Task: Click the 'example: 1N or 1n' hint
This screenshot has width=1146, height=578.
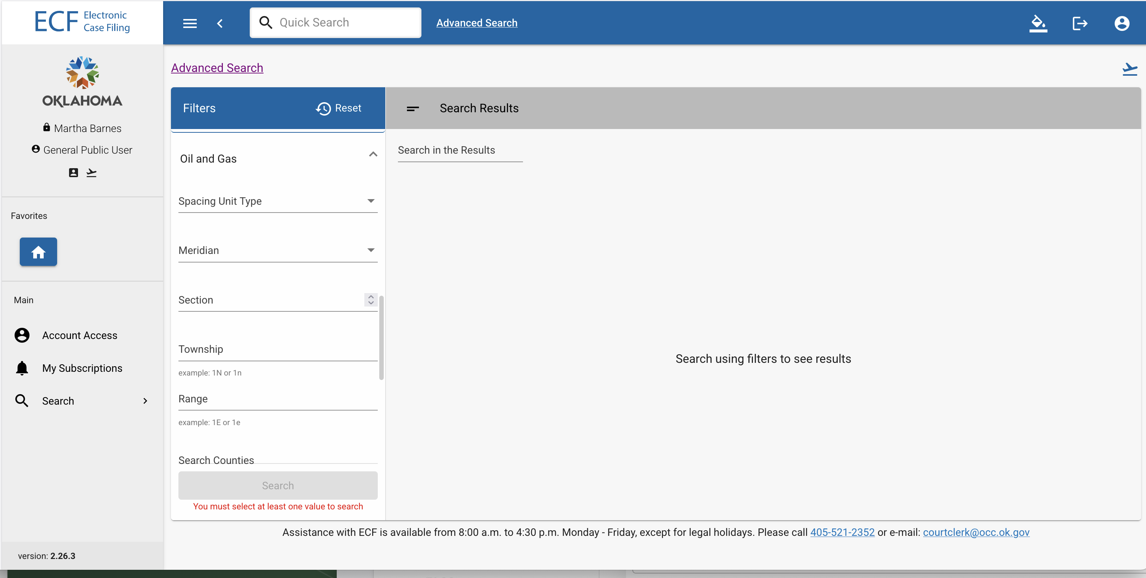Action: [210, 373]
